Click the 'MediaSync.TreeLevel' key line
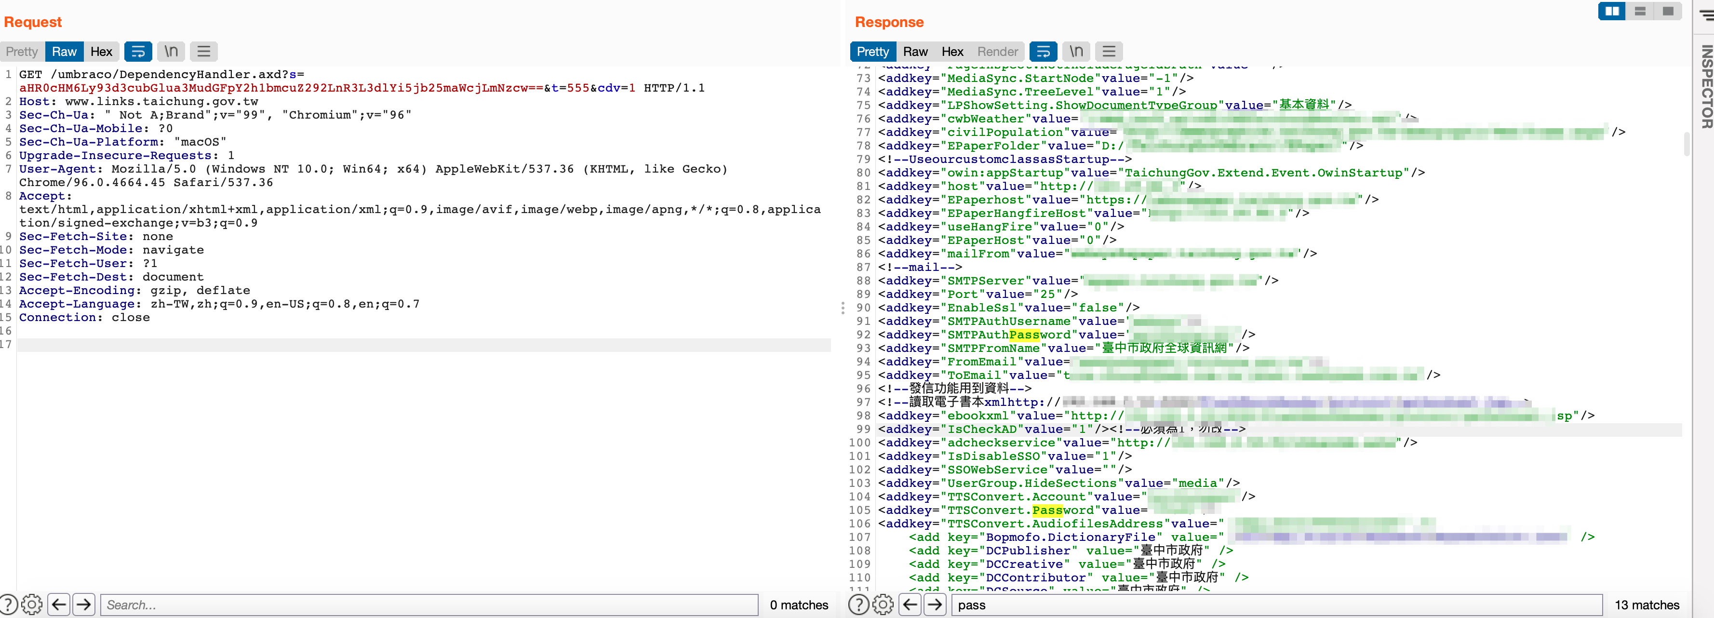The image size is (1714, 618). tap(1032, 92)
